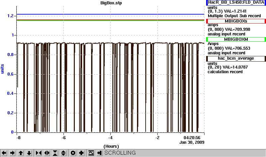Screen dimensions: 266x157
Task: Click the VAL=1.2141 readout
Action: click(235, 11)
